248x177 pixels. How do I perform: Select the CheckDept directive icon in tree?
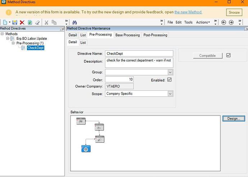click(x=23, y=48)
